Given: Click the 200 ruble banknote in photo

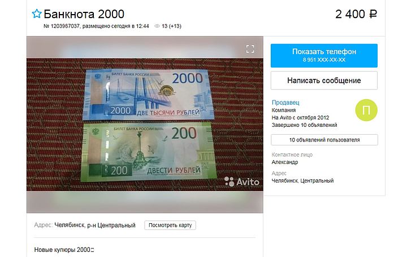Looking at the screenshot, I should click(x=148, y=152).
